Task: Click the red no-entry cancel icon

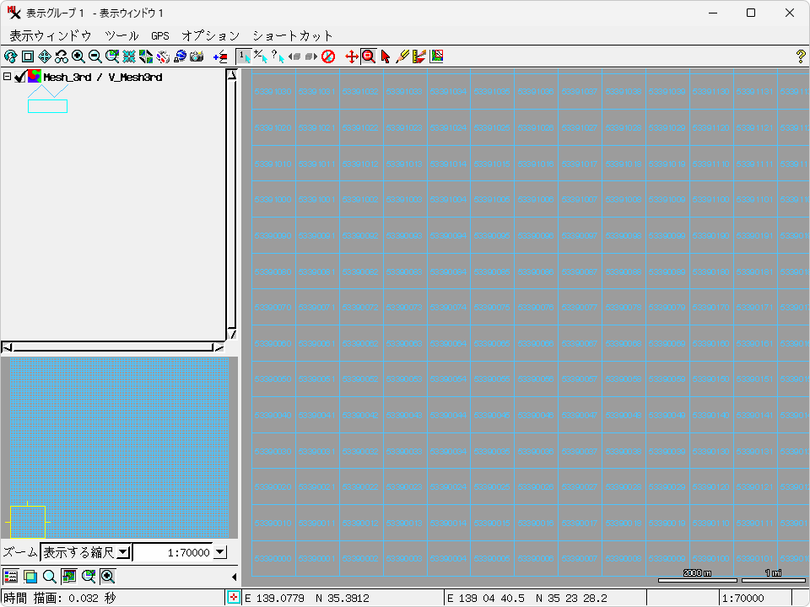Action: pos(328,56)
